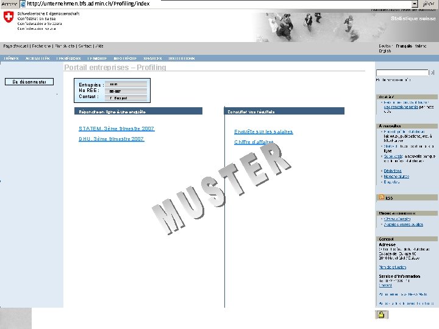This screenshot has width=439, height=329.
Task: Open the Actualités navigation menu
Action: pyautogui.click(x=38, y=58)
